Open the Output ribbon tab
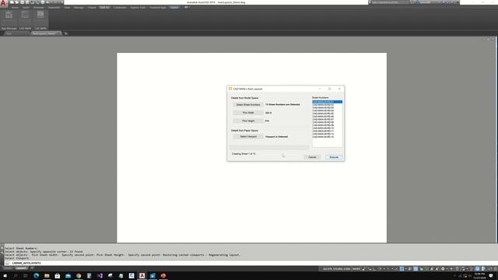 (x=92, y=7)
